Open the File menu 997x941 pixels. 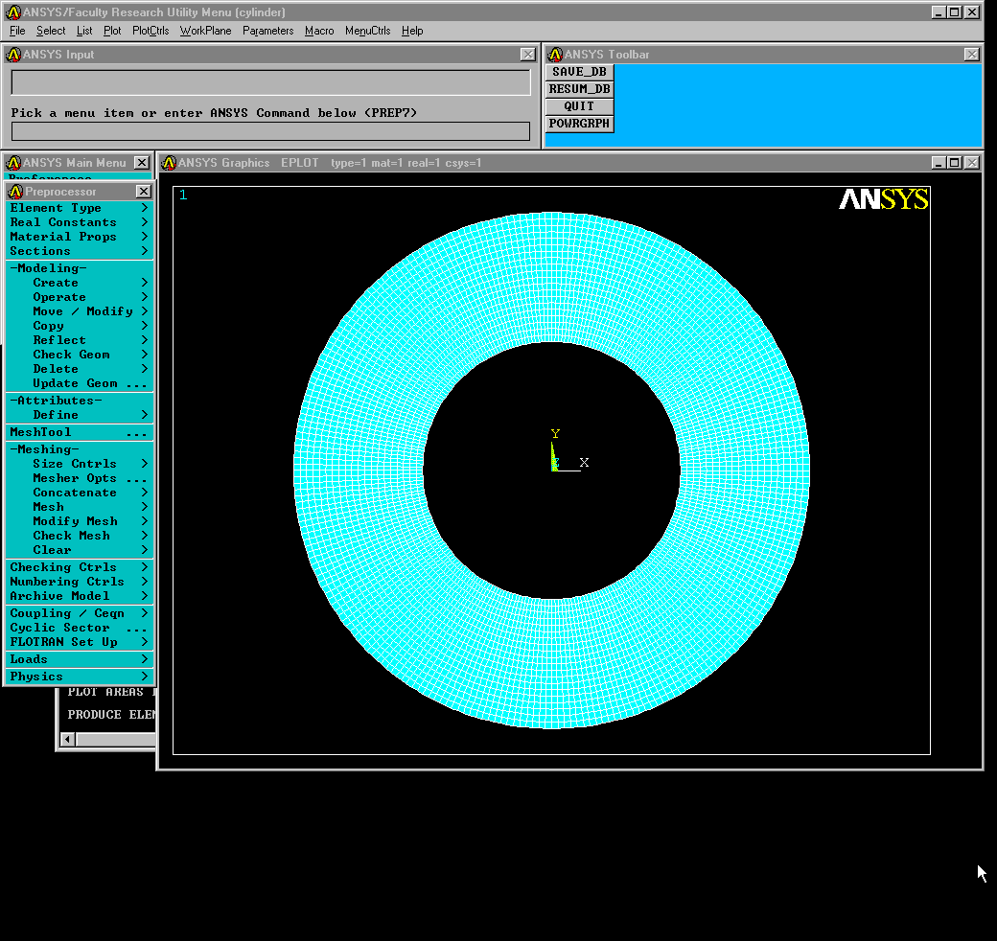(x=17, y=31)
